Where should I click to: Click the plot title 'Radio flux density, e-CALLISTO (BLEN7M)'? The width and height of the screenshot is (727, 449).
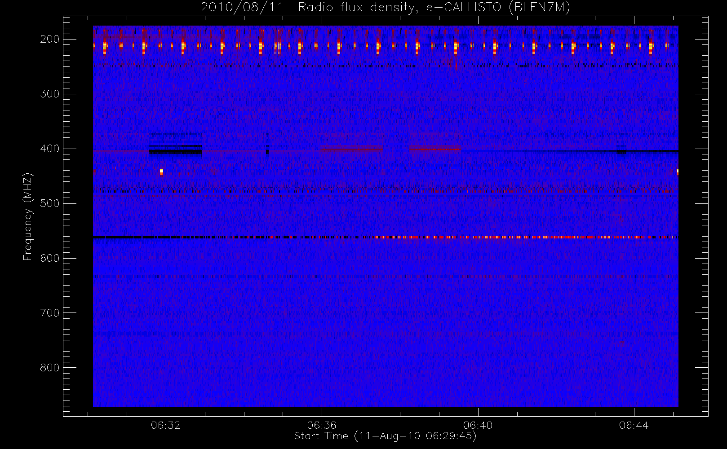point(434,8)
